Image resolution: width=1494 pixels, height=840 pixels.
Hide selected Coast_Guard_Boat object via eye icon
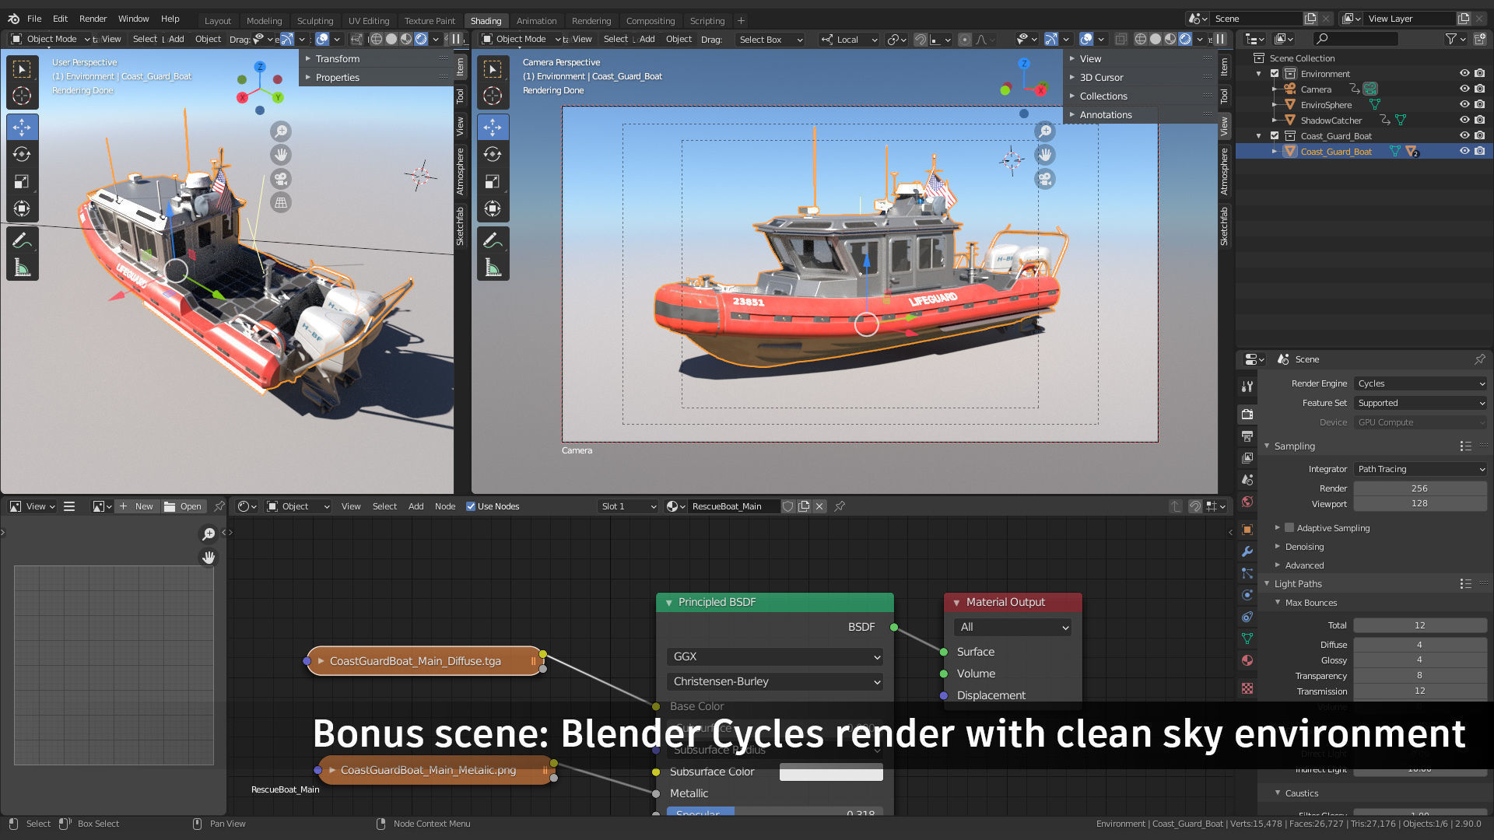[1464, 151]
